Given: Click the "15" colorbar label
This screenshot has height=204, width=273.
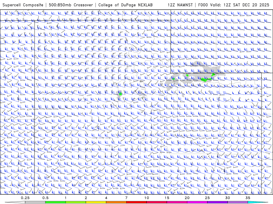Looking at the screenshot, I should (167, 198).
